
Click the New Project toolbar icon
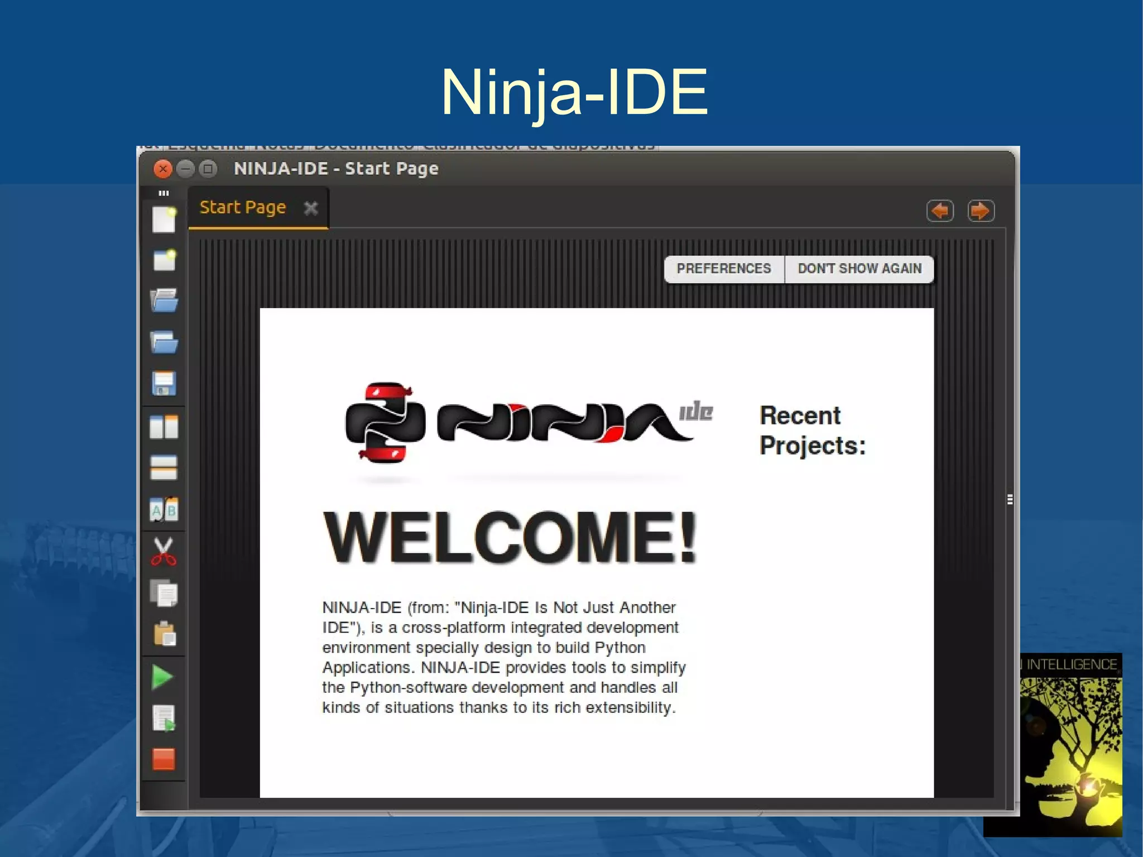coord(164,260)
